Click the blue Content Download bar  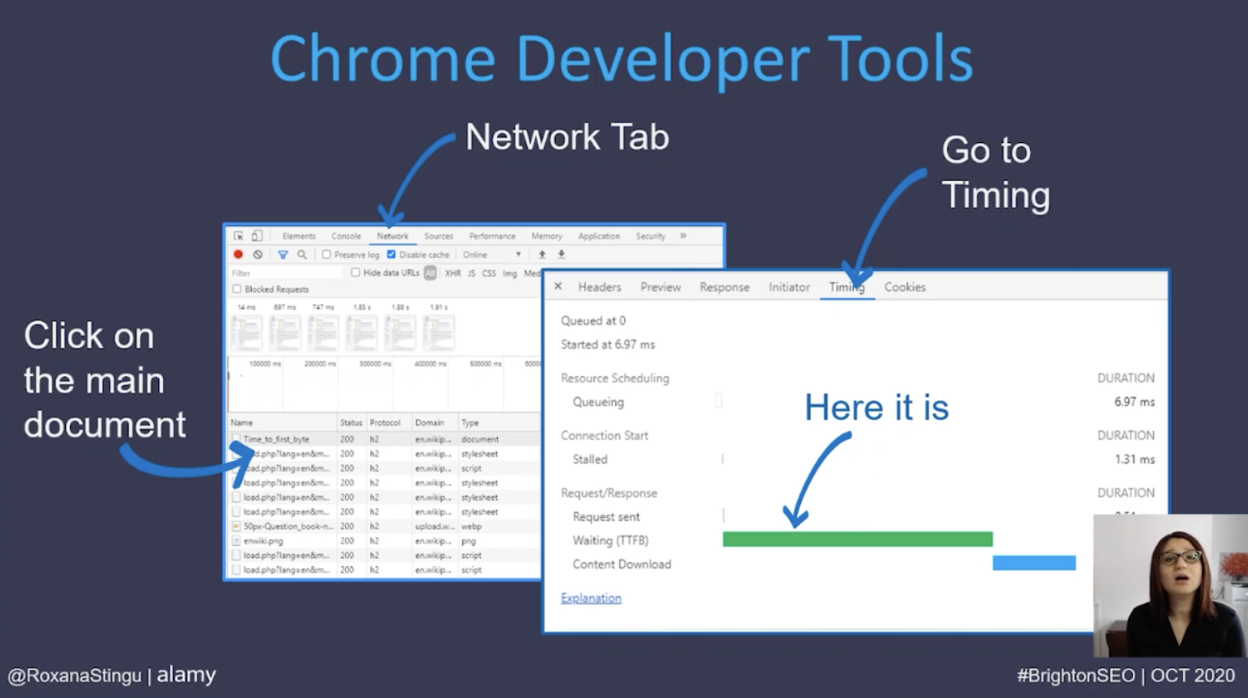pyautogui.click(x=1034, y=563)
